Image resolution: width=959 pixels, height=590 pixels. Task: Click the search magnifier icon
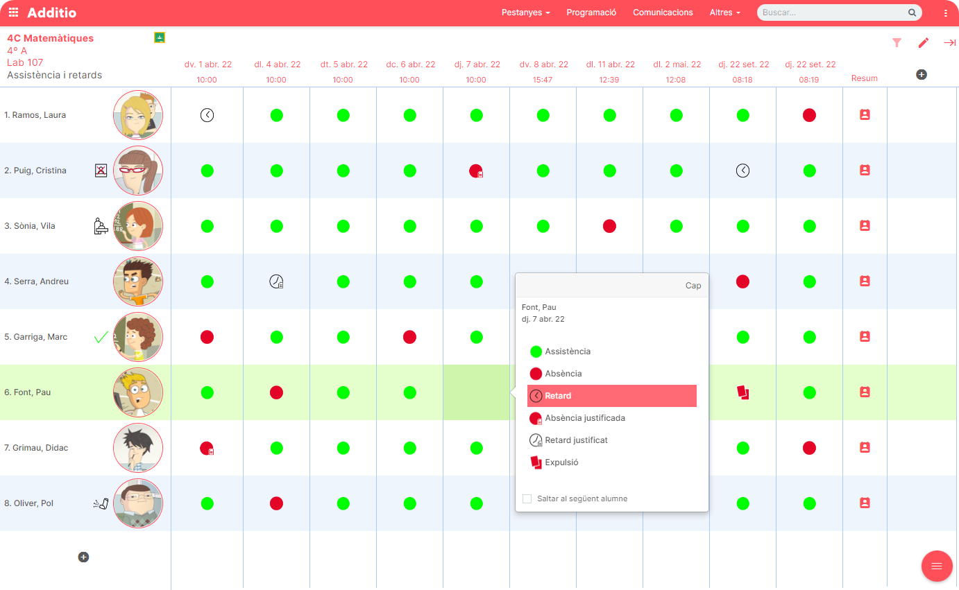pos(912,12)
